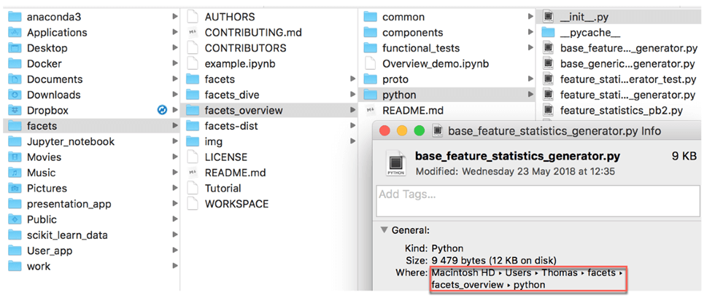Expand the anaconda3 folder arrow
715x303 pixels.
point(174,16)
